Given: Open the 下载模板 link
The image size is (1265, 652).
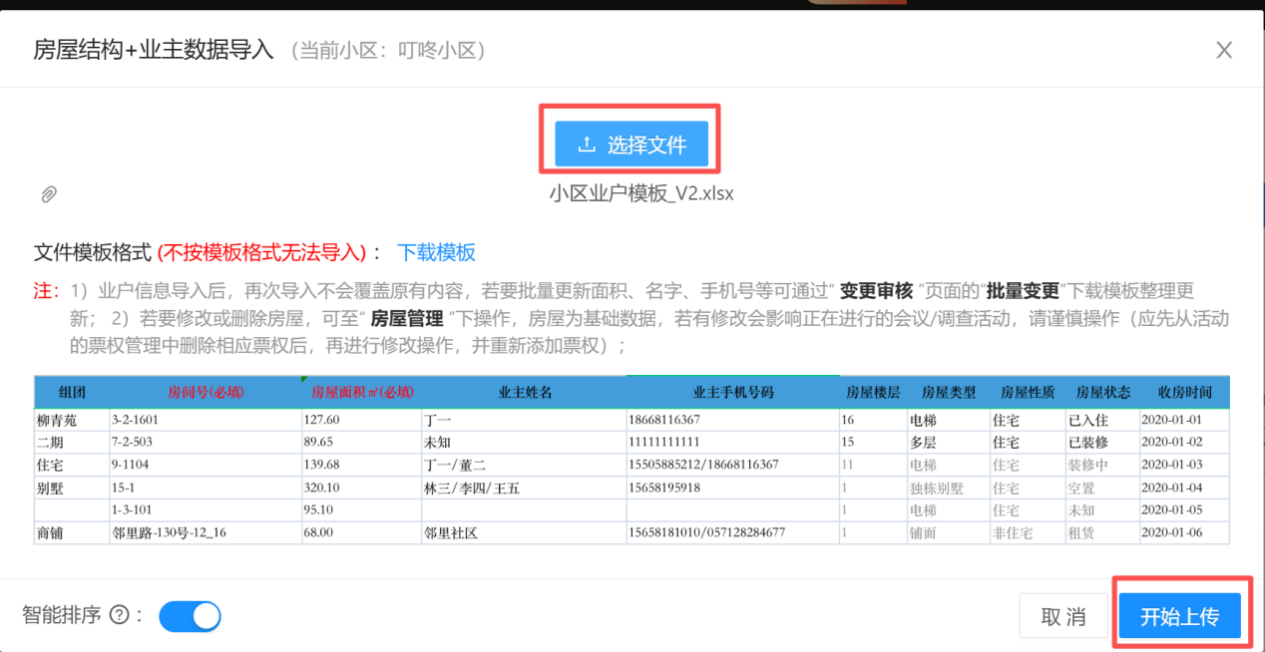Looking at the screenshot, I should pyautogui.click(x=436, y=252).
